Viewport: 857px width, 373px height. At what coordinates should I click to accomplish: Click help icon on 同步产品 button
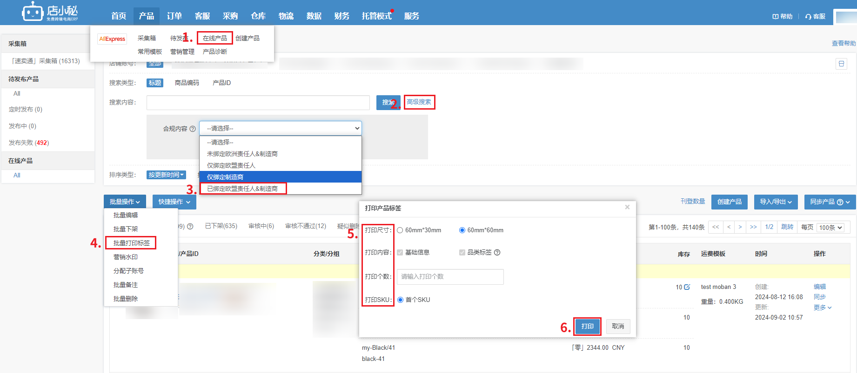(840, 202)
